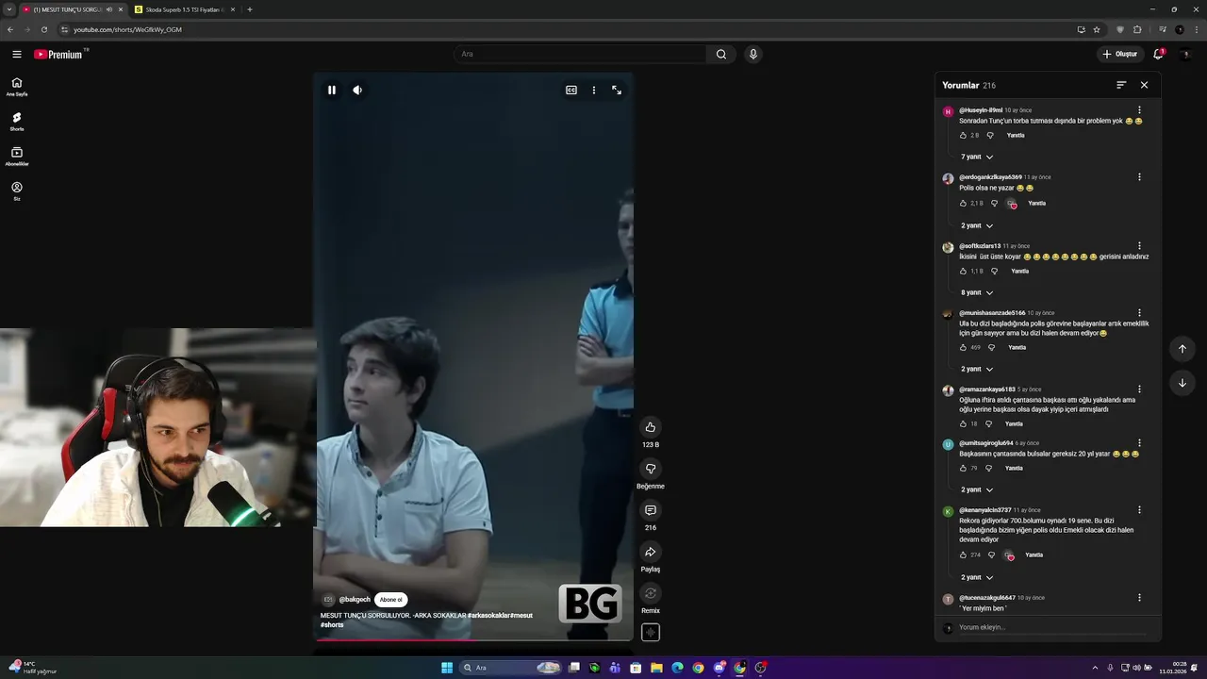Open Abonelikler in the sidebar
Image resolution: width=1207 pixels, height=679 pixels.
(17, 157)
